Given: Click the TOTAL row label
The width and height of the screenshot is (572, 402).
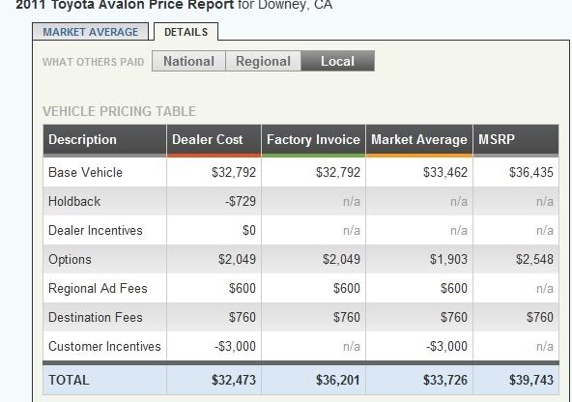Looking at the screenshot, I should click(69, 380).
